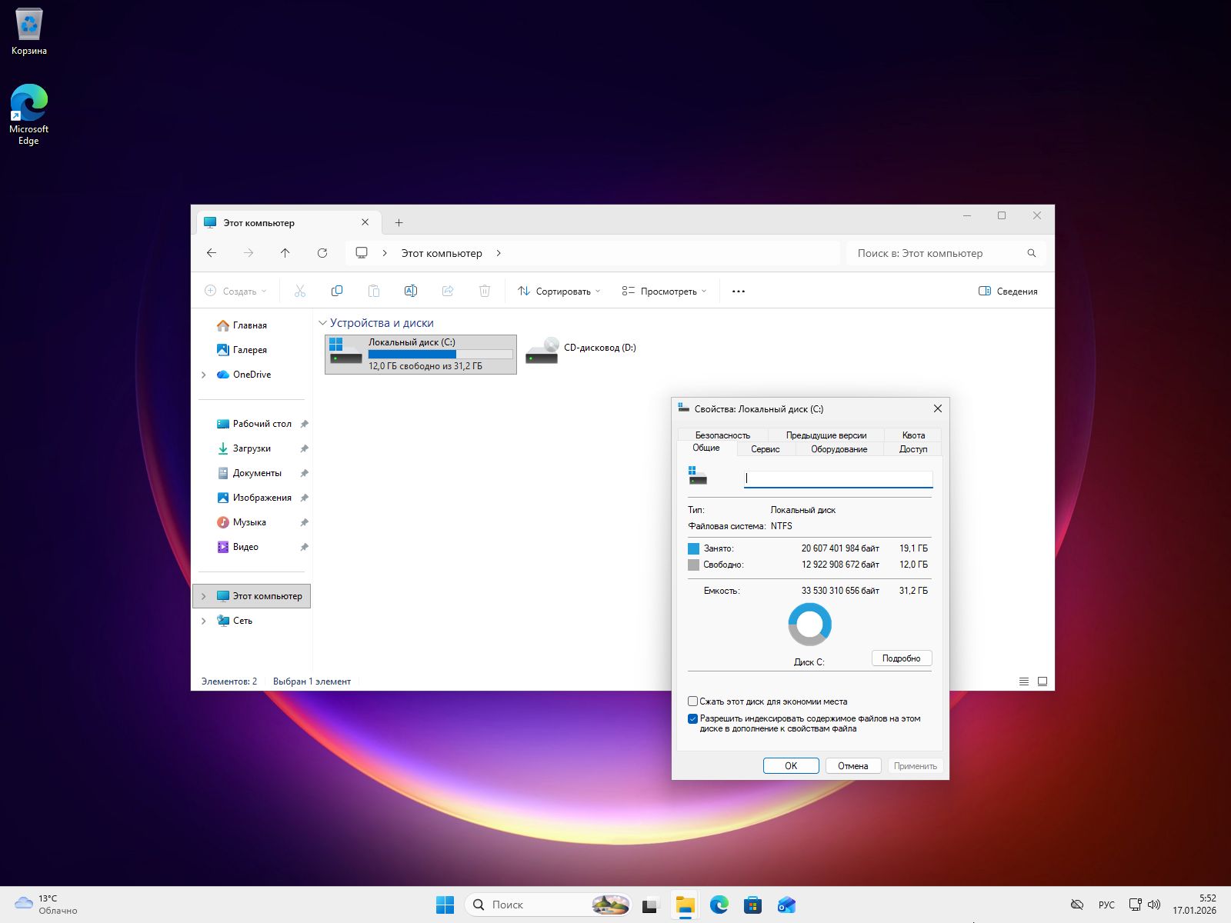Open Microsoft Edge from the taskbar
Image resolution: width=1231 pixels, height=923 pixels.
click(x=719, y=905)
